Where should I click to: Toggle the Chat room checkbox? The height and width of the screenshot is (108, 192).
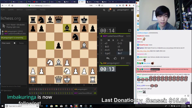click(x=14, y=43)
